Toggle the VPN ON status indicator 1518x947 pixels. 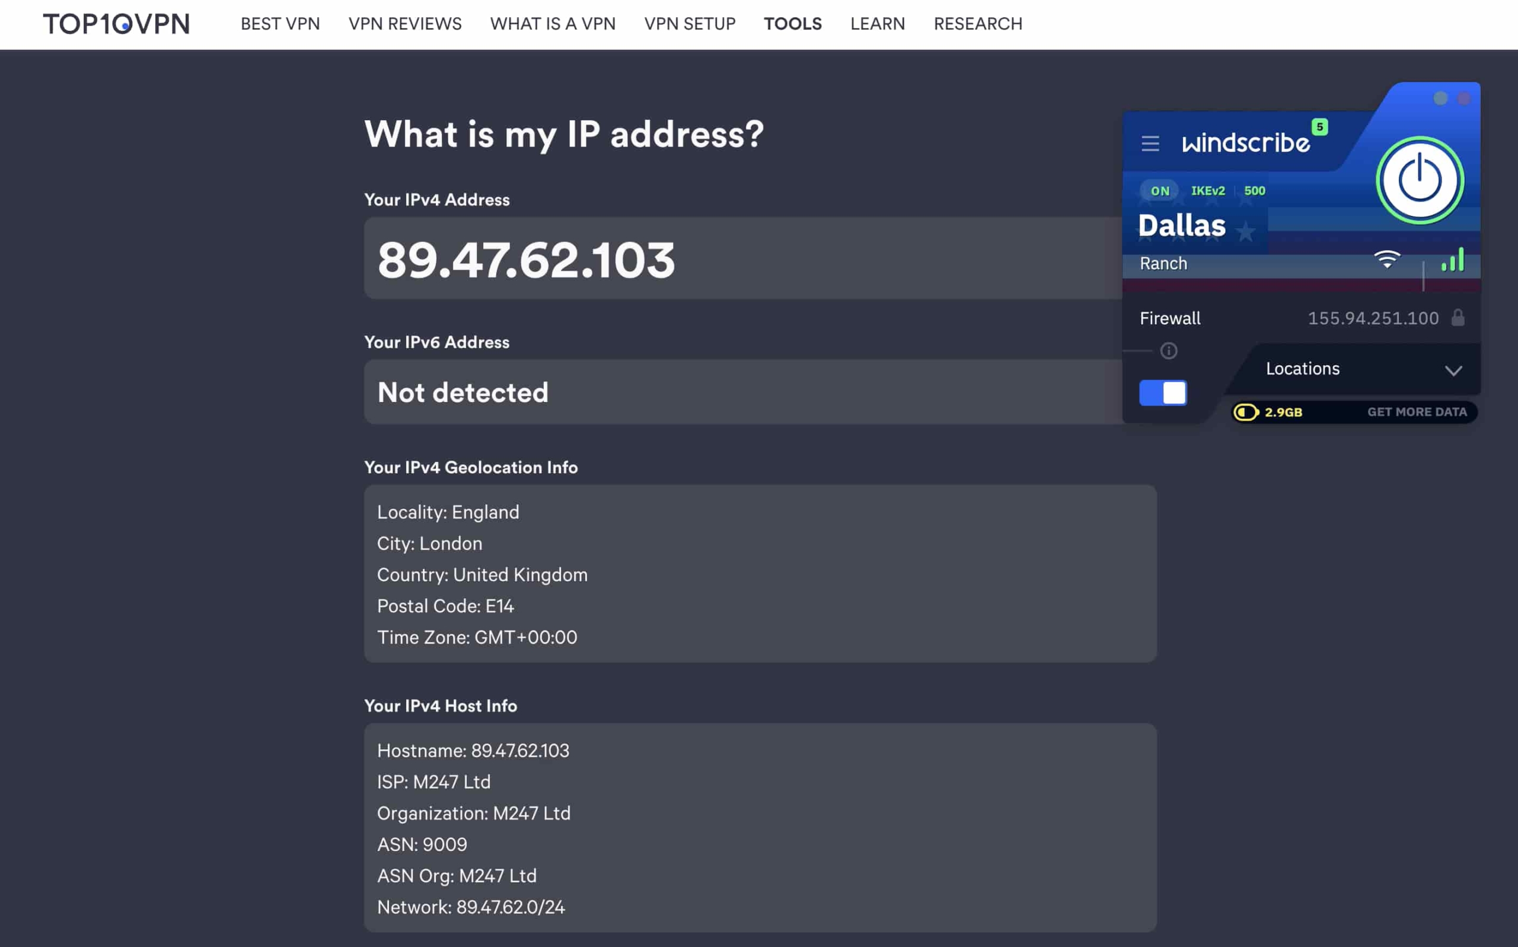click(1158, 190)
